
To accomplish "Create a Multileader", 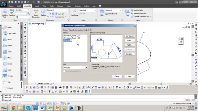I will 75,13.
